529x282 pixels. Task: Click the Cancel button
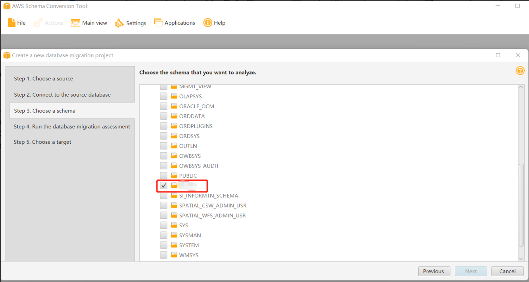(x=507, y=271)
